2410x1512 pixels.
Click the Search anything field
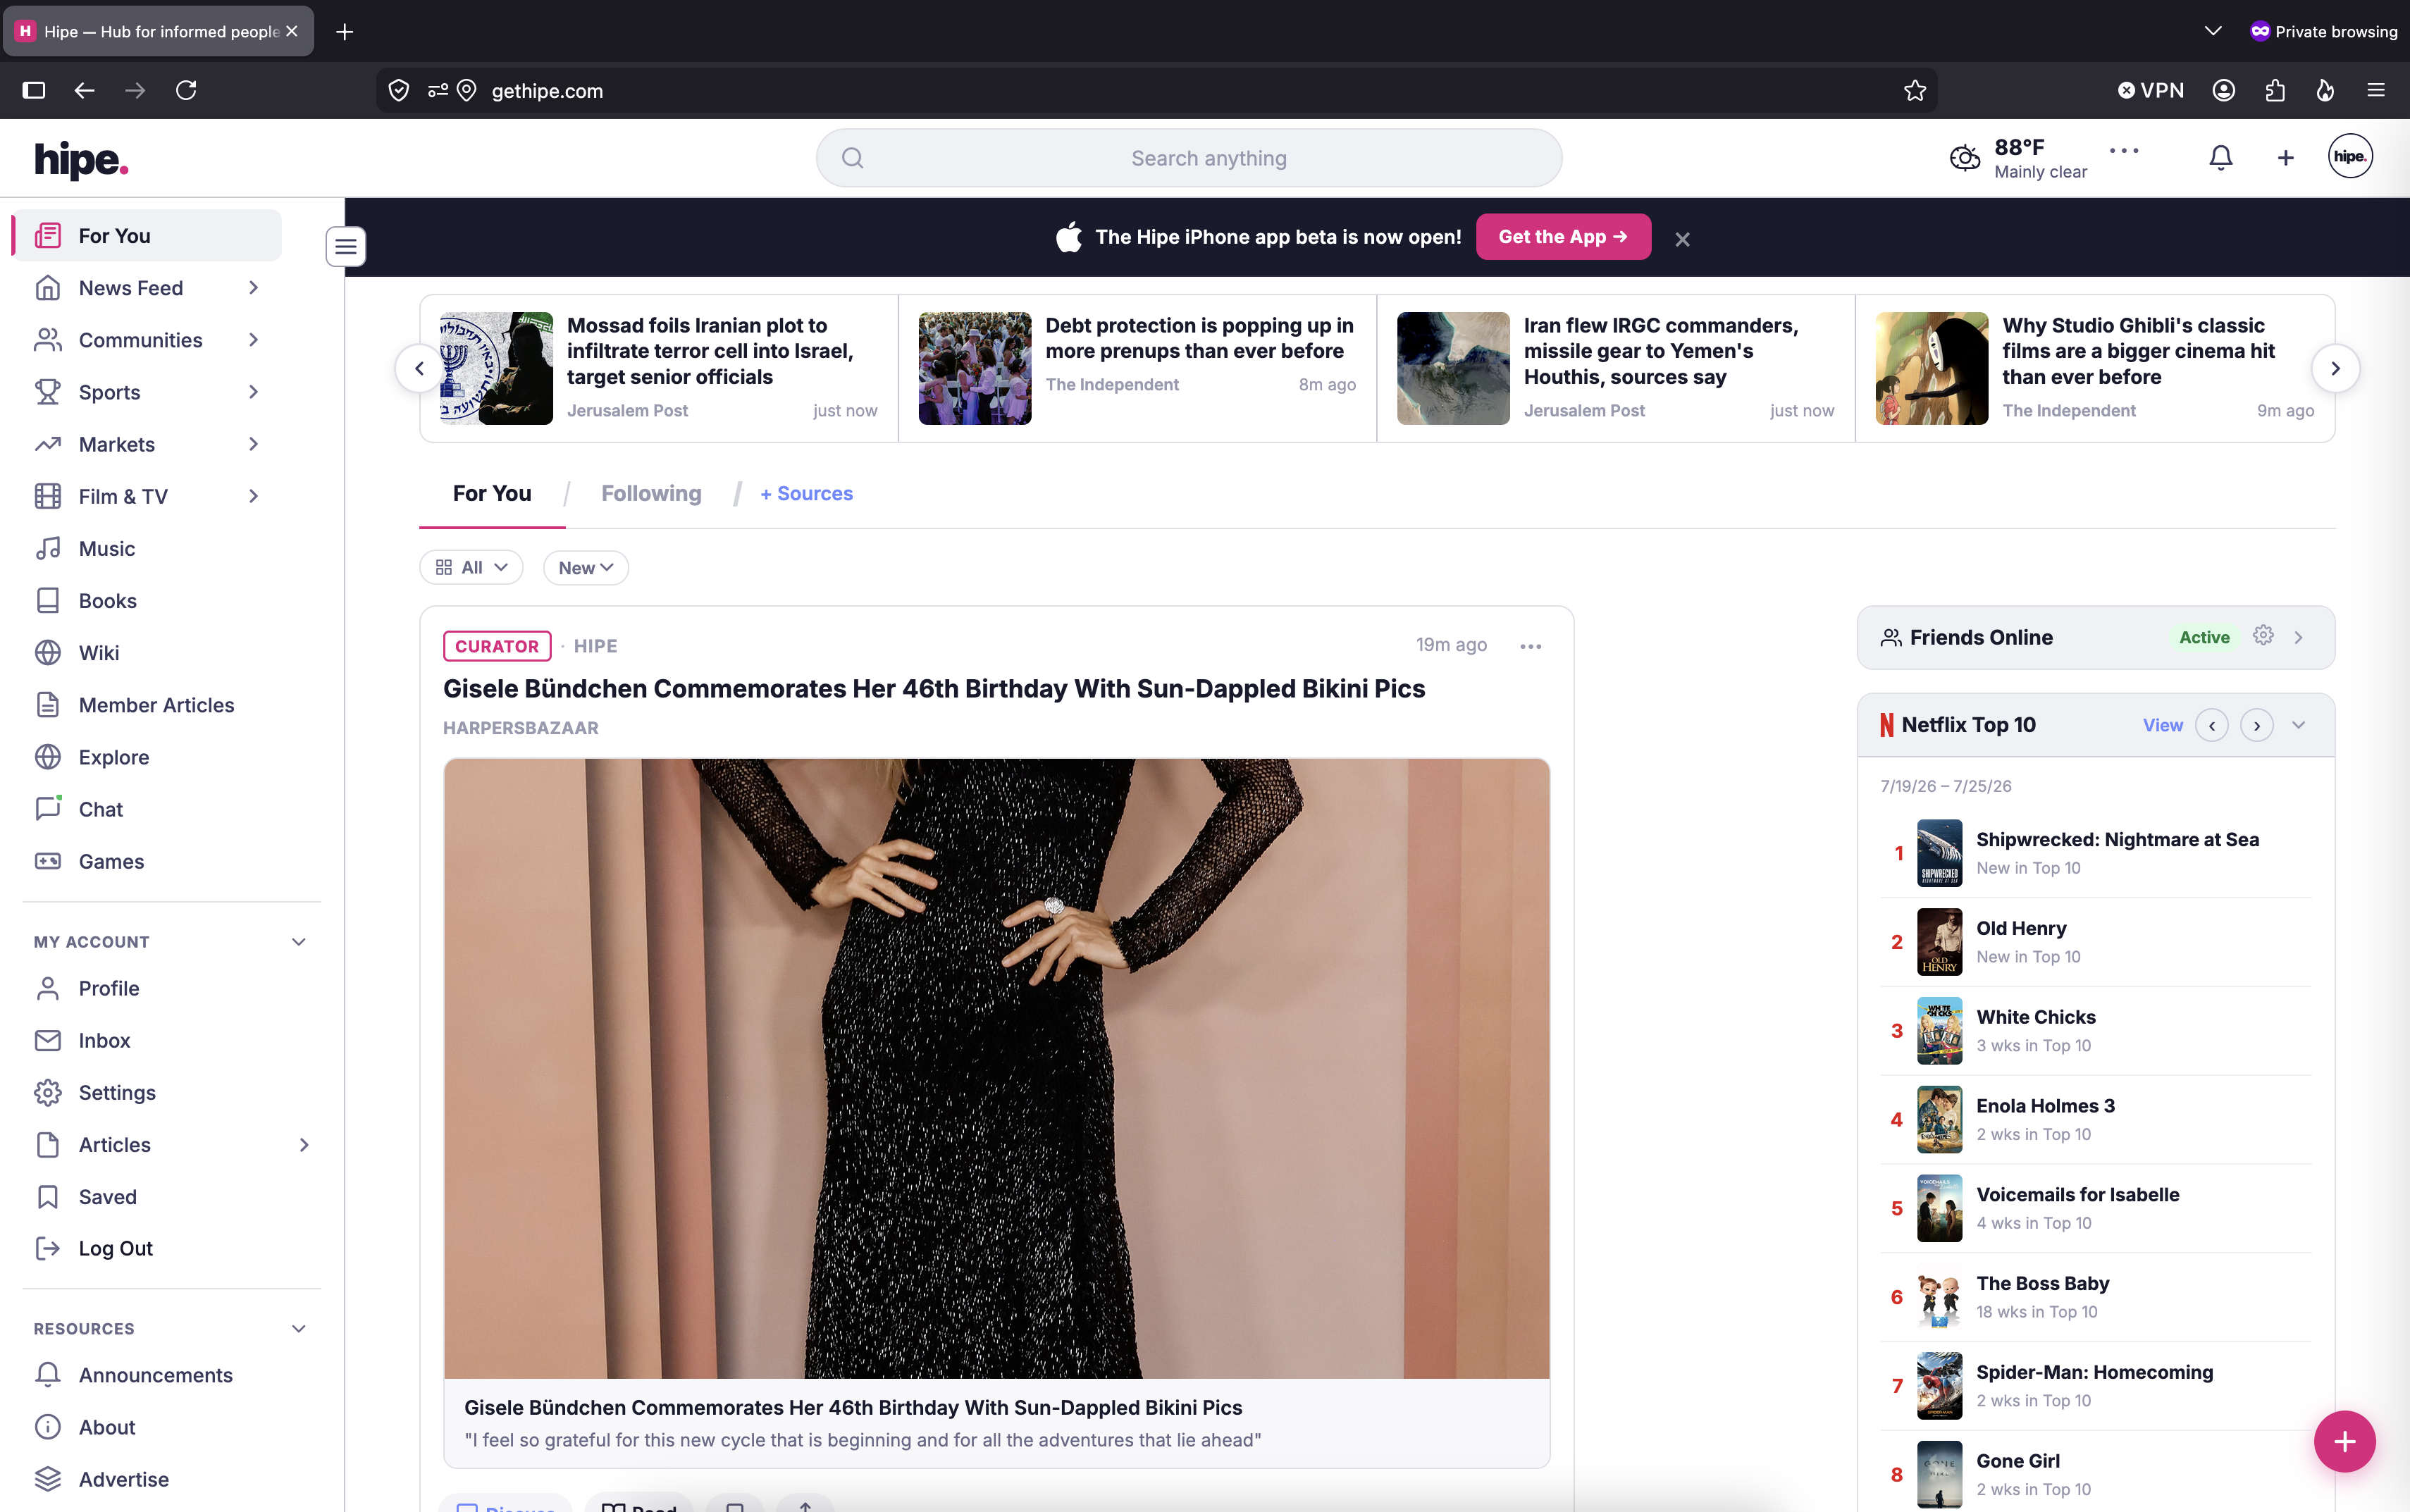tap(1189, 158)
